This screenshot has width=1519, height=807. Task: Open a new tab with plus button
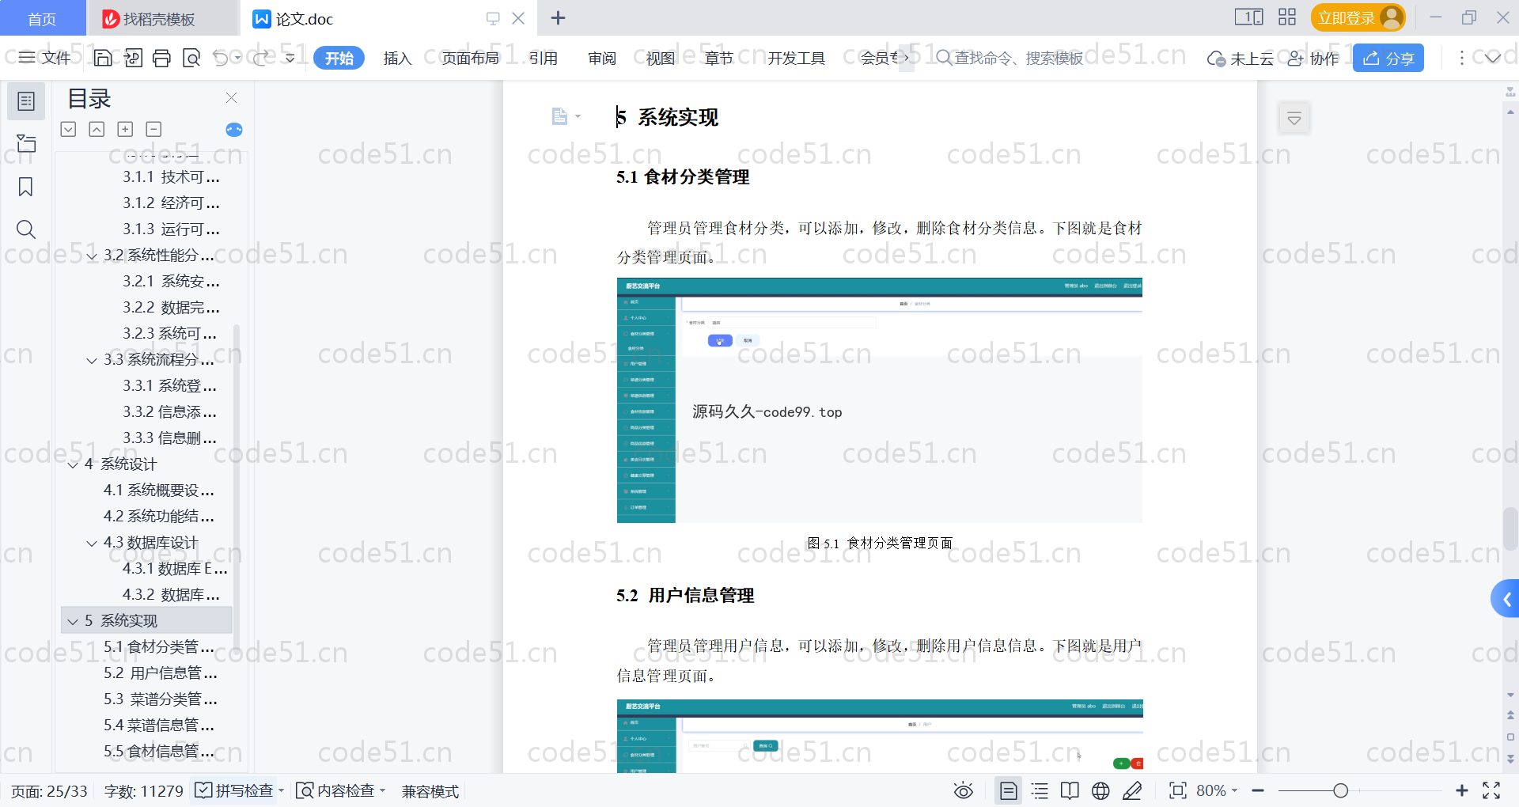pos(558,17)
